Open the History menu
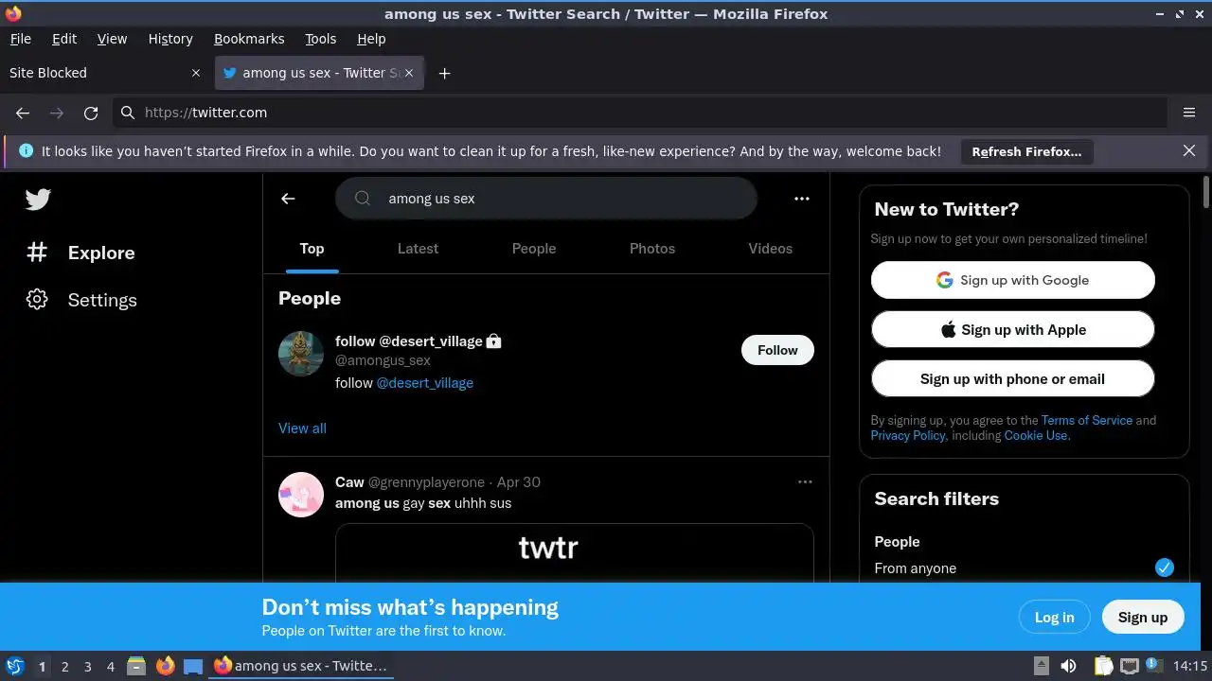Viewport: 1212px width, 681px height. click(x=170, y=39)
